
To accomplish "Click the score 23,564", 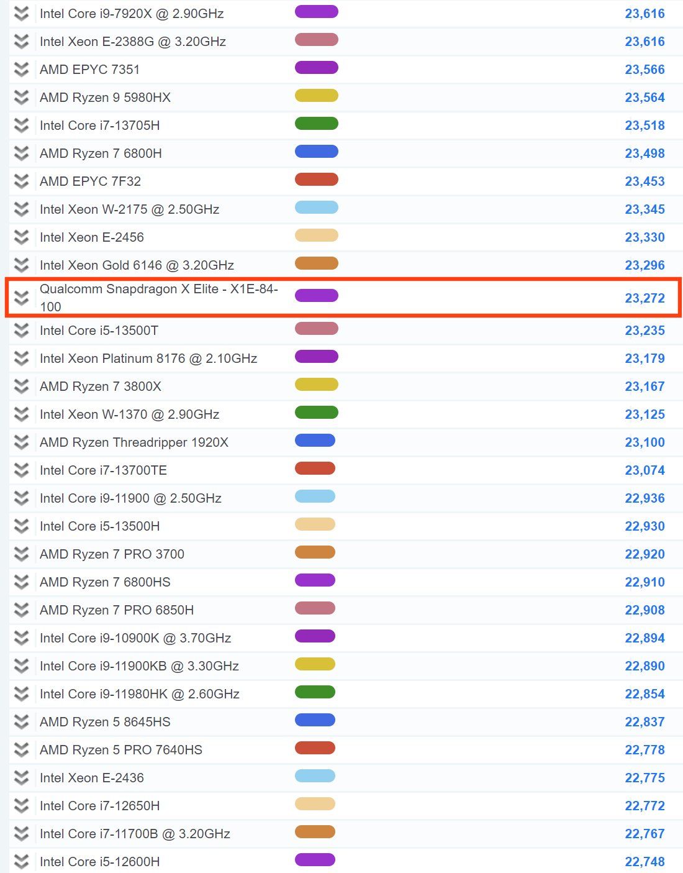I will point(645,98).
